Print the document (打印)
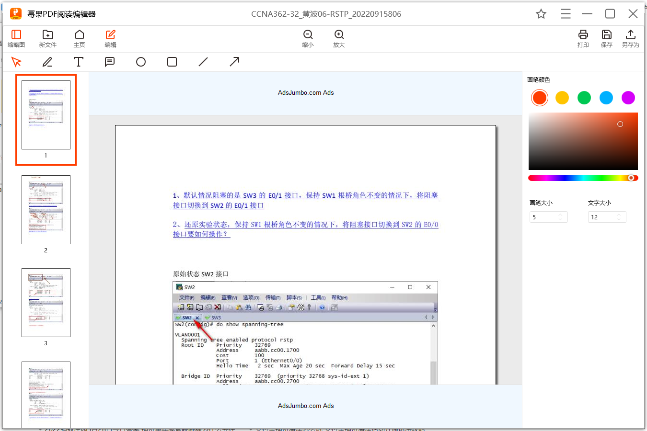 (x=583, y=38)
